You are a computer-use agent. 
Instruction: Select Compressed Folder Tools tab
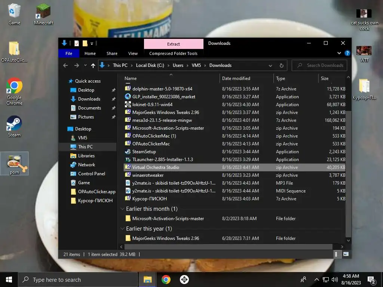pos(174,53)
